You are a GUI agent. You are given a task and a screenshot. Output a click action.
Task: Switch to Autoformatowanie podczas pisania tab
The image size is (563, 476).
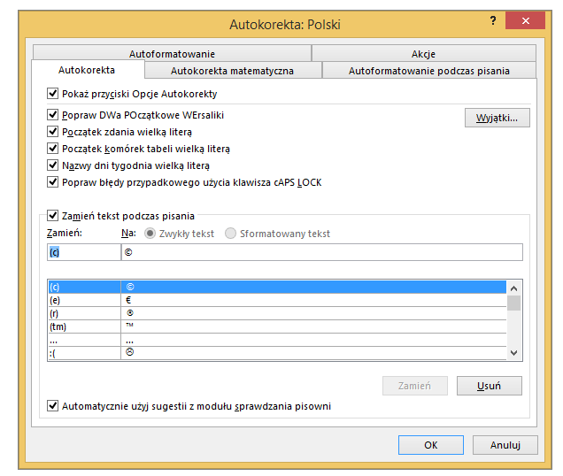428,71
